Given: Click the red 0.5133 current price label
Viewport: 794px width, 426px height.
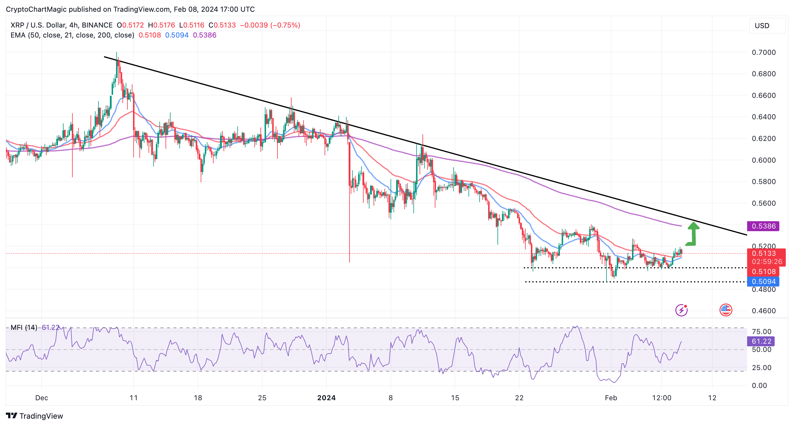Looking at the screenshot, I should pyautogui.click(x=766, y=253).
